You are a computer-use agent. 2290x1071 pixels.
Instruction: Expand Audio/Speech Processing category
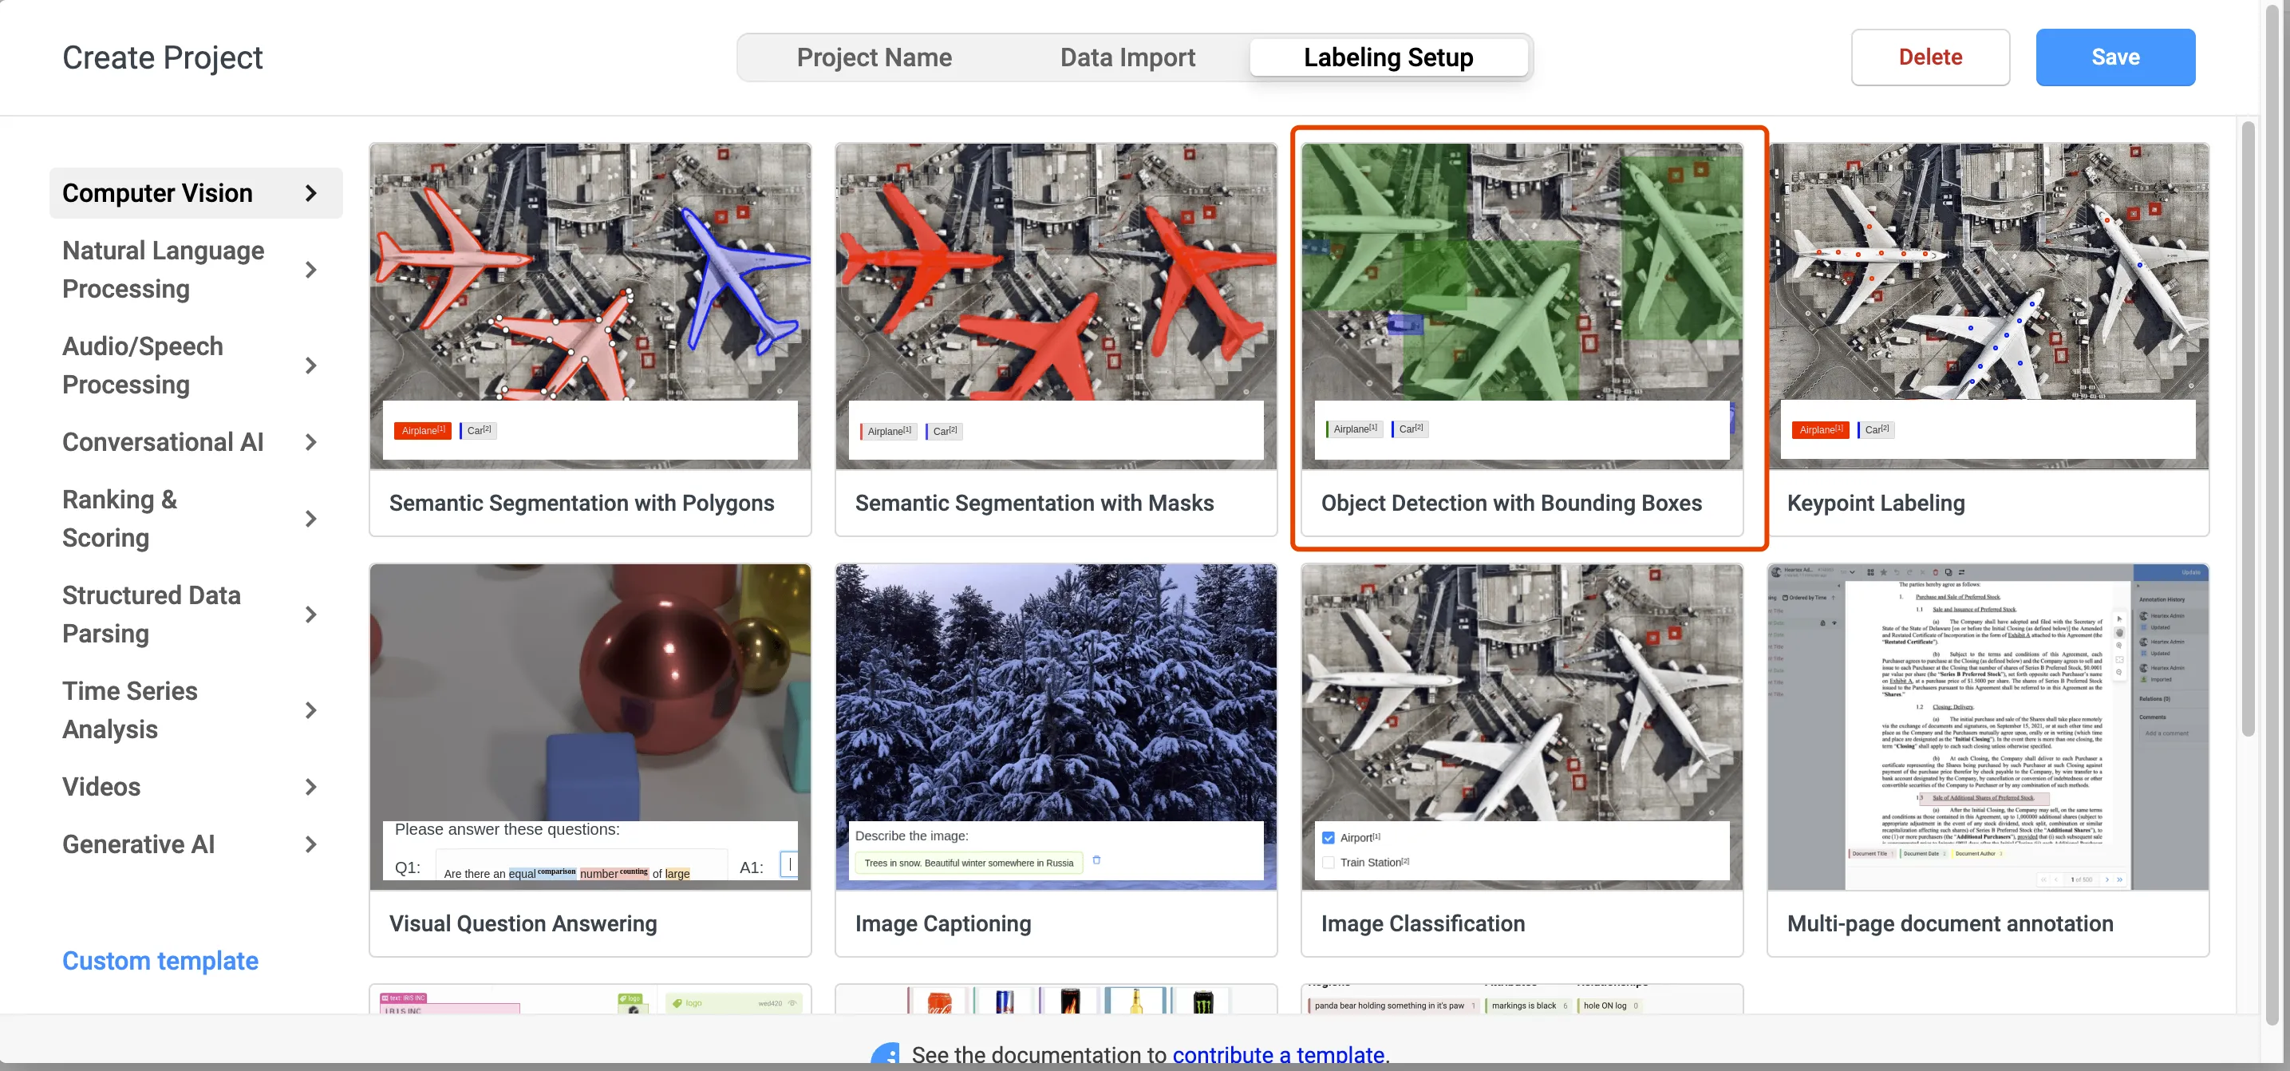click(310, 366)
